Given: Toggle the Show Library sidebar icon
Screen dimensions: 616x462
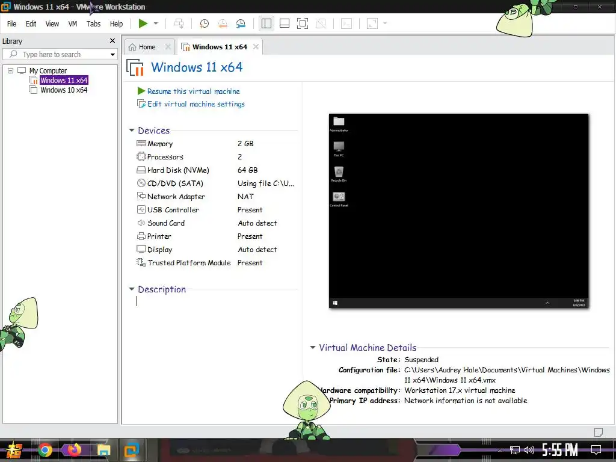Looking at the screenshot, I should pyautogui.click(x=266, y=23).
